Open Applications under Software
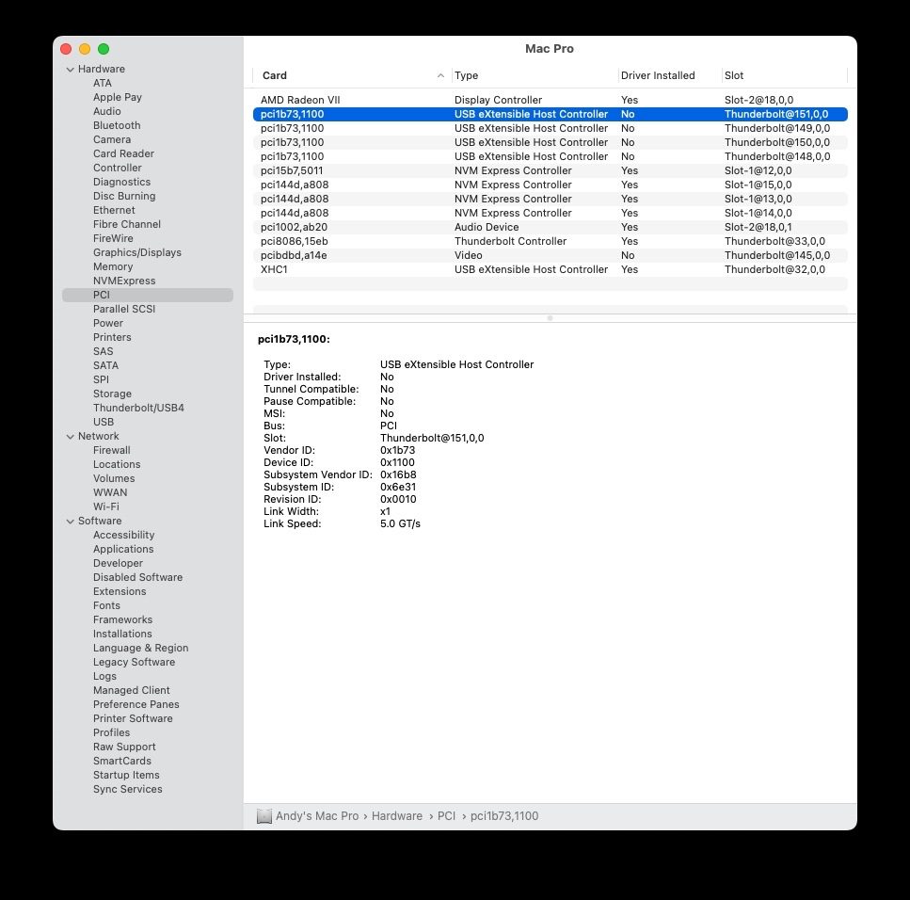Viewport: 910px width, 900px height. [x=123, y=549]
